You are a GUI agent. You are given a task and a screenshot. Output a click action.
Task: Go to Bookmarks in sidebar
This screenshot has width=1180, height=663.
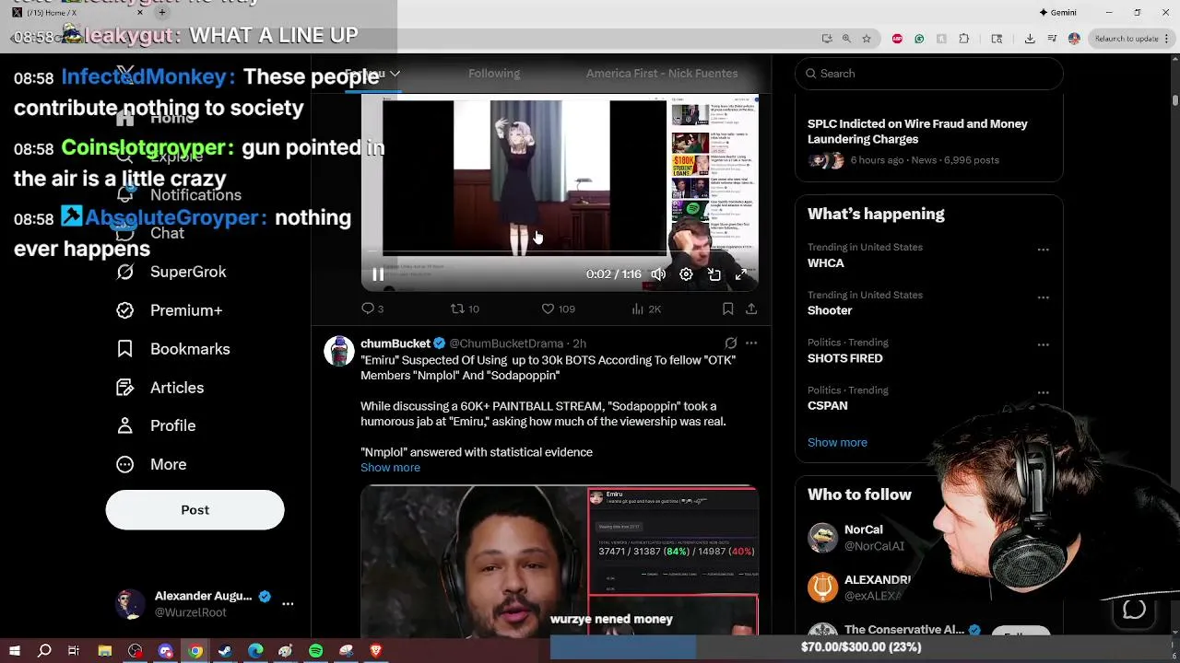pyautogui.click(x=173, y=349)
